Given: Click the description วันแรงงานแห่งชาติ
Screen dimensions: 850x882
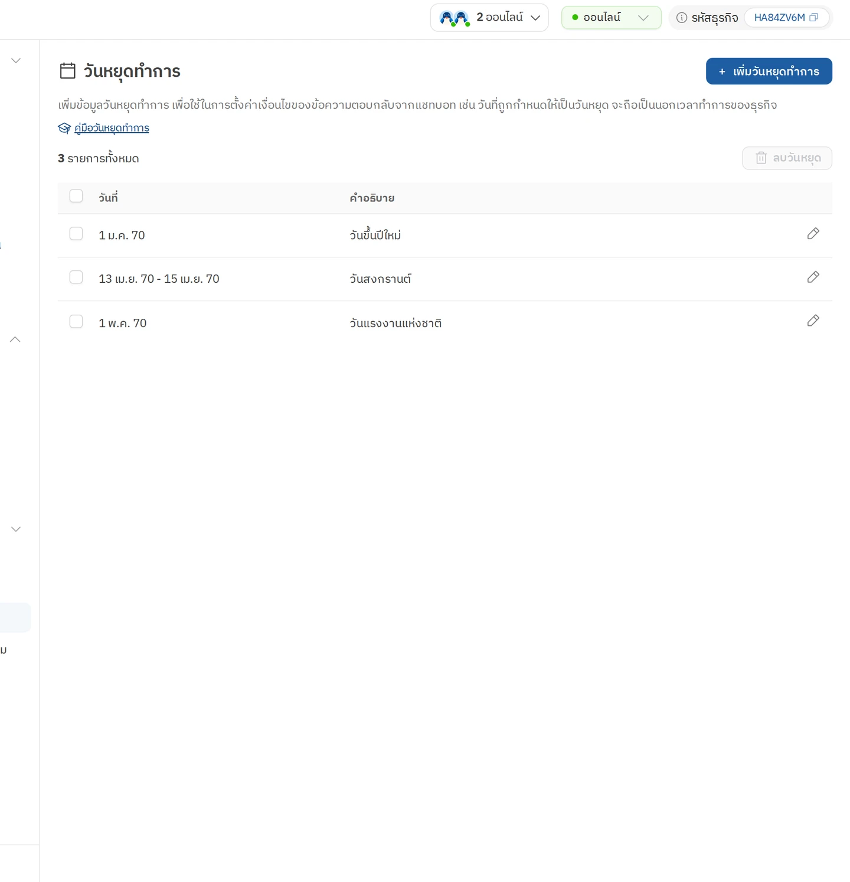Looking at the screenshot, I should (x=395, y=323).
